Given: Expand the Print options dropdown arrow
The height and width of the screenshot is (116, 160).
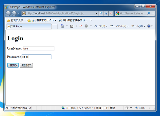Looking at the screenshot, I should (x=91, y=26).
